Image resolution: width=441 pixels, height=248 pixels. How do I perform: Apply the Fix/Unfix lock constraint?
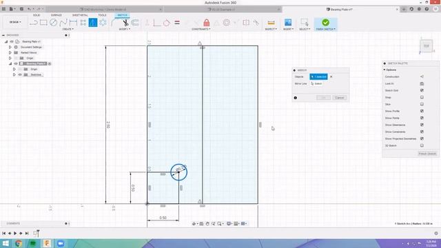coord(207,23)
